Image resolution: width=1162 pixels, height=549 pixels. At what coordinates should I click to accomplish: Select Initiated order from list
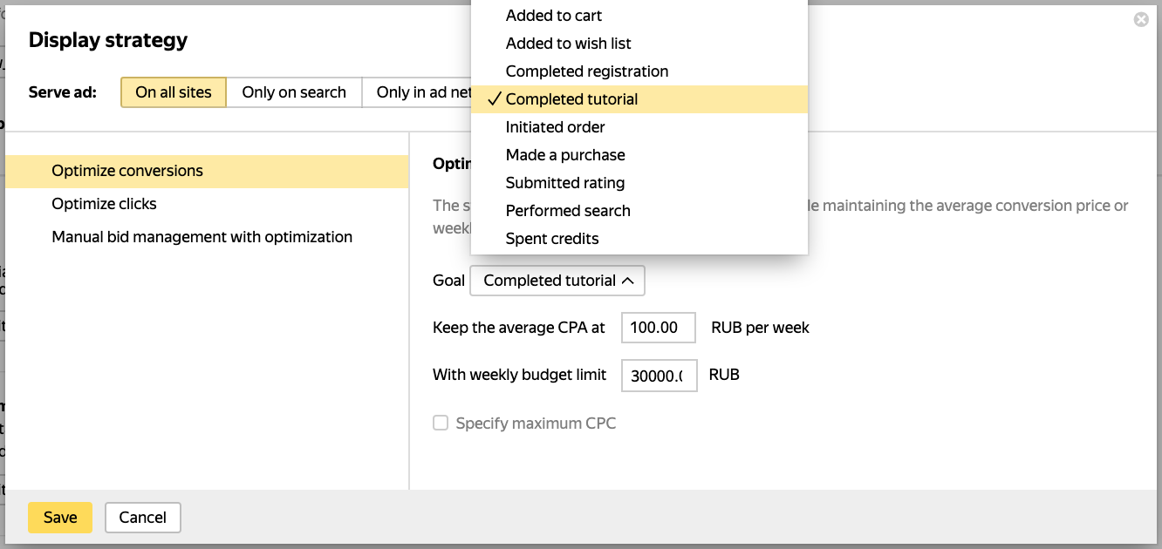point(555,127)
